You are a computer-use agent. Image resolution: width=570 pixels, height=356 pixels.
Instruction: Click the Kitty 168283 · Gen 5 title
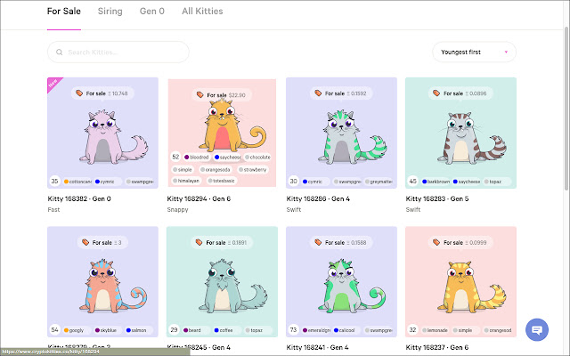pyautogui.click(x=437, y=198)
